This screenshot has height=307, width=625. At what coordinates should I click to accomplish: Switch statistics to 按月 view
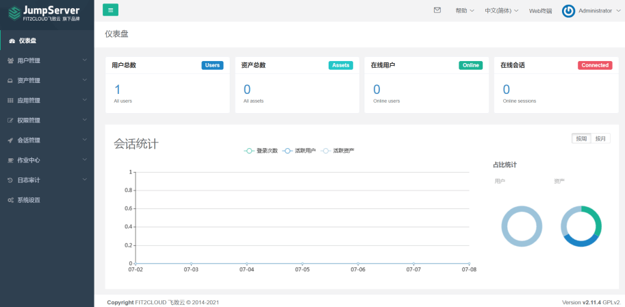pos(600,138)
